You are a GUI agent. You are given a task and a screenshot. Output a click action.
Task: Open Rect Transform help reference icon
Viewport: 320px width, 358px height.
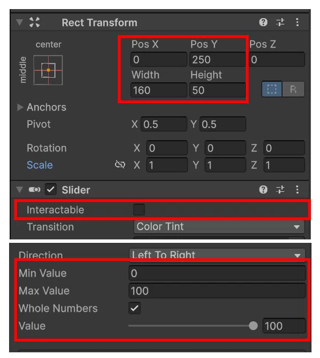coord(263,22)
